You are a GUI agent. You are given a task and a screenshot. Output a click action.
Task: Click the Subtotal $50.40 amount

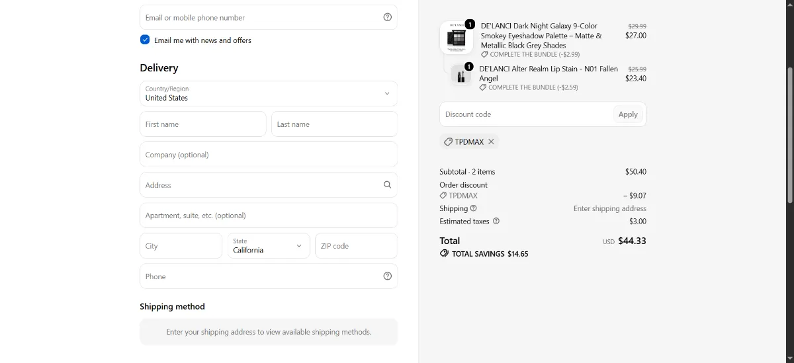pos(636,172)
